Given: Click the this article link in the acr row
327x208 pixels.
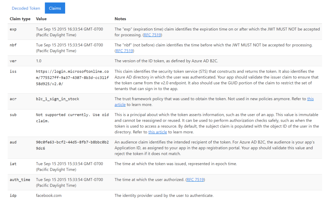Looking at the screenshot, I should 310,98.
